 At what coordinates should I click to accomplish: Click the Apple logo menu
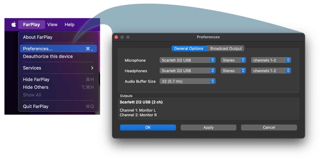[14, 25]
